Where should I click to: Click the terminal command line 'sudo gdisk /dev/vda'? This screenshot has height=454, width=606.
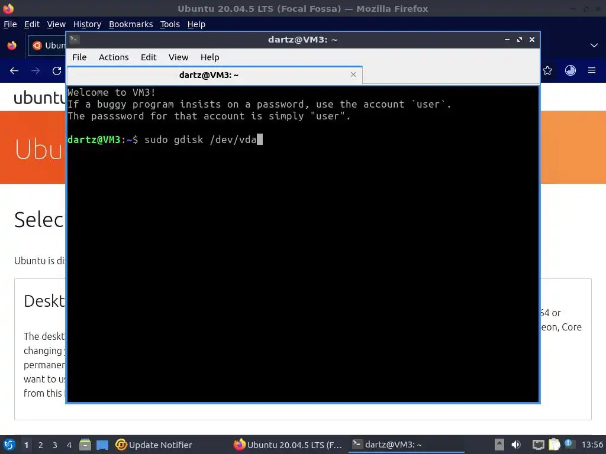point(200,140)
